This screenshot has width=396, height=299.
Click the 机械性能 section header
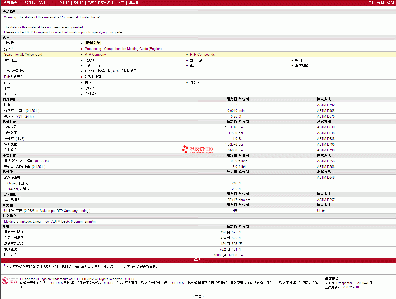tap(9, 122)
